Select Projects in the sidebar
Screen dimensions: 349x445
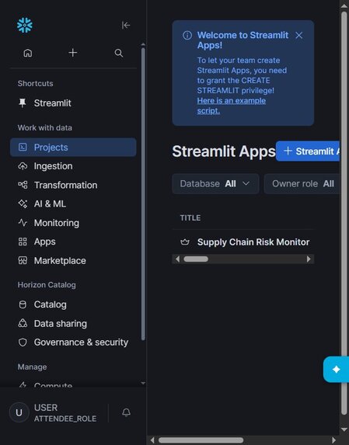click(73, 148)
